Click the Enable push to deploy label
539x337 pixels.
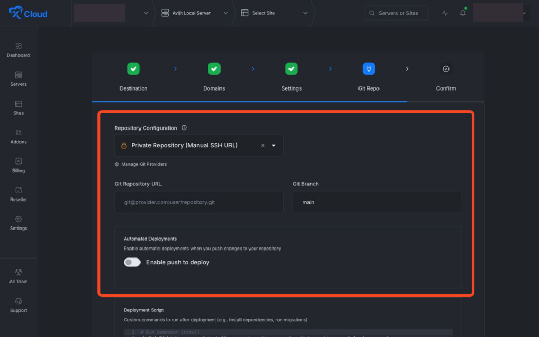pyautogui.click(x=178, y=262)
